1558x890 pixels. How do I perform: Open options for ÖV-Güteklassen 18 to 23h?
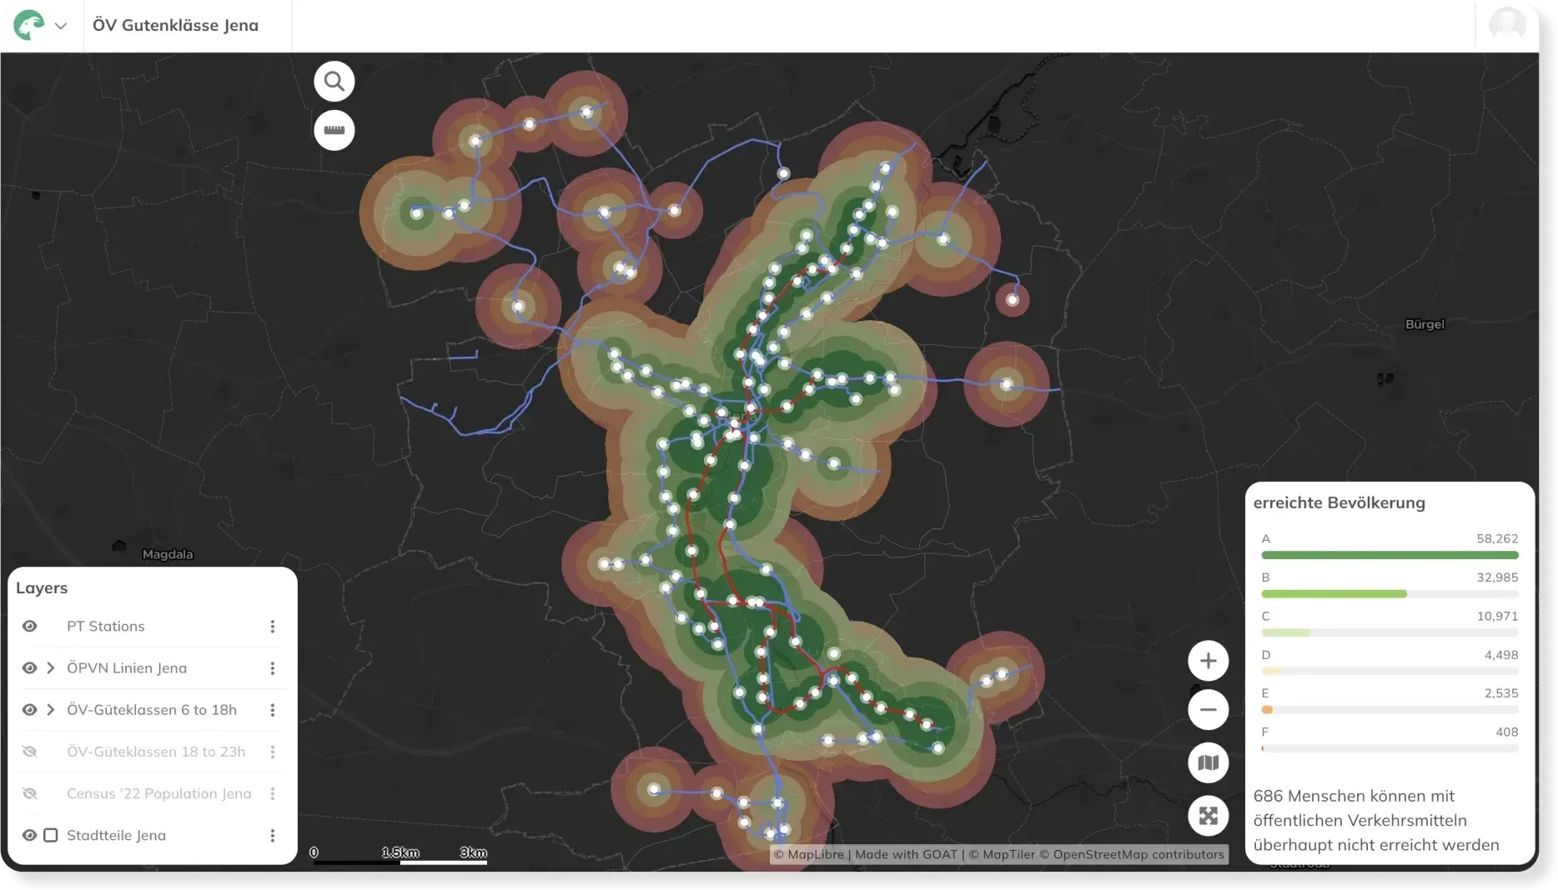pos(273,752)
